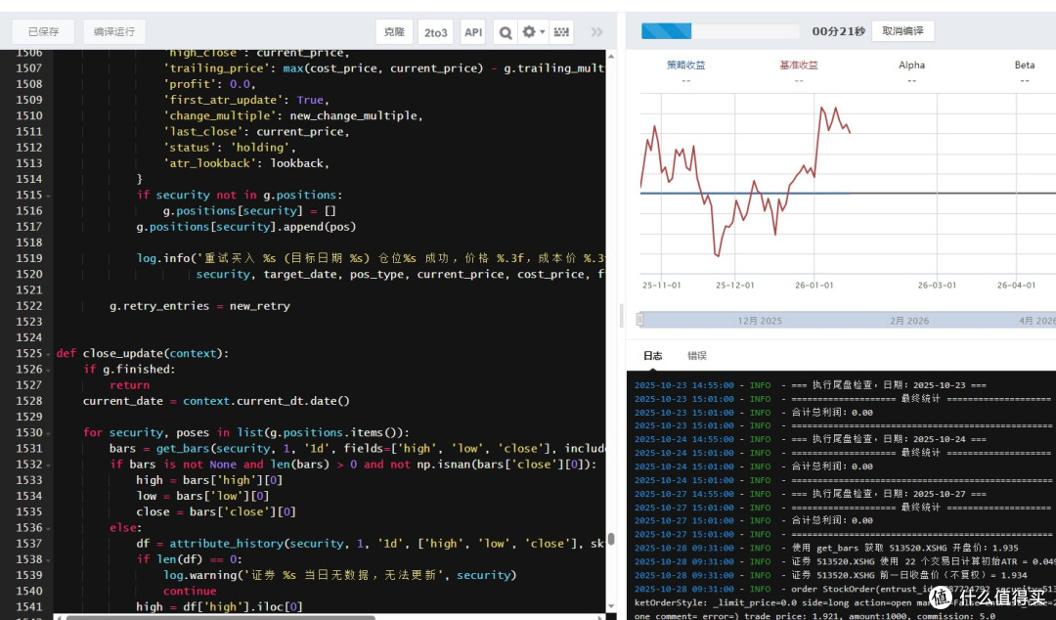Click the blue compile progress bar

pos(666,31)
